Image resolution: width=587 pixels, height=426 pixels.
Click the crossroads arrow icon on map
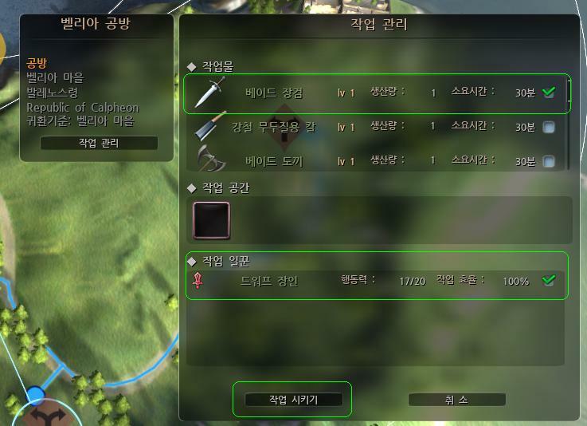48,416
